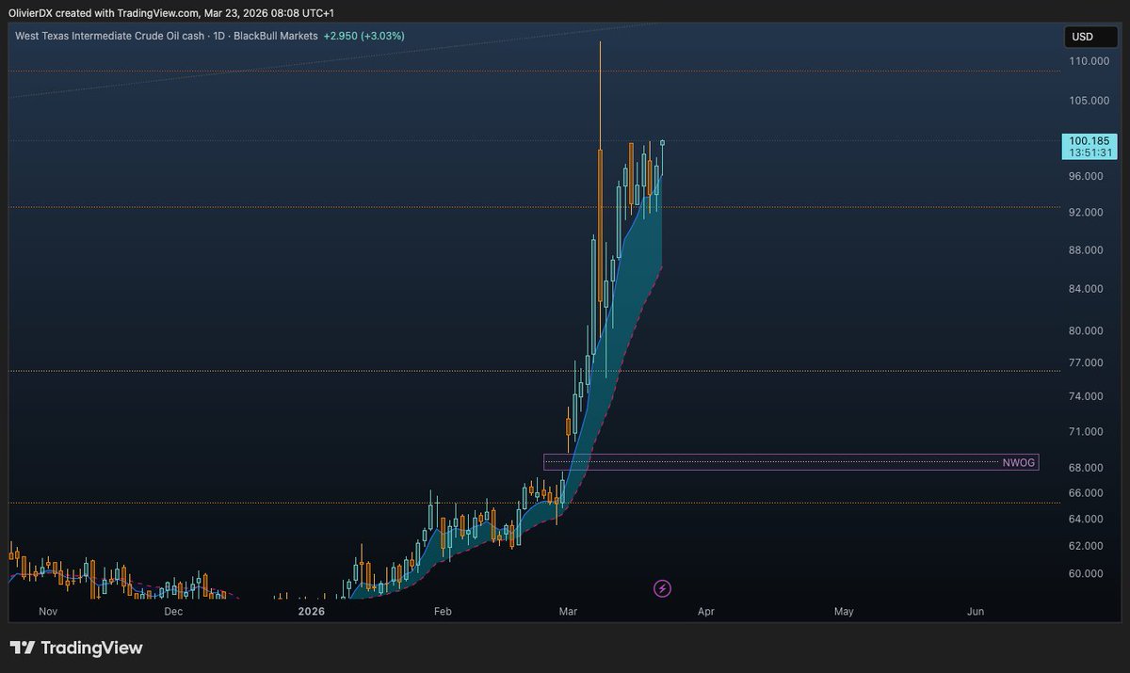Click the Mar date label
The width and height of the screenshot is (1130, 673).
click(x=568, y=612)
